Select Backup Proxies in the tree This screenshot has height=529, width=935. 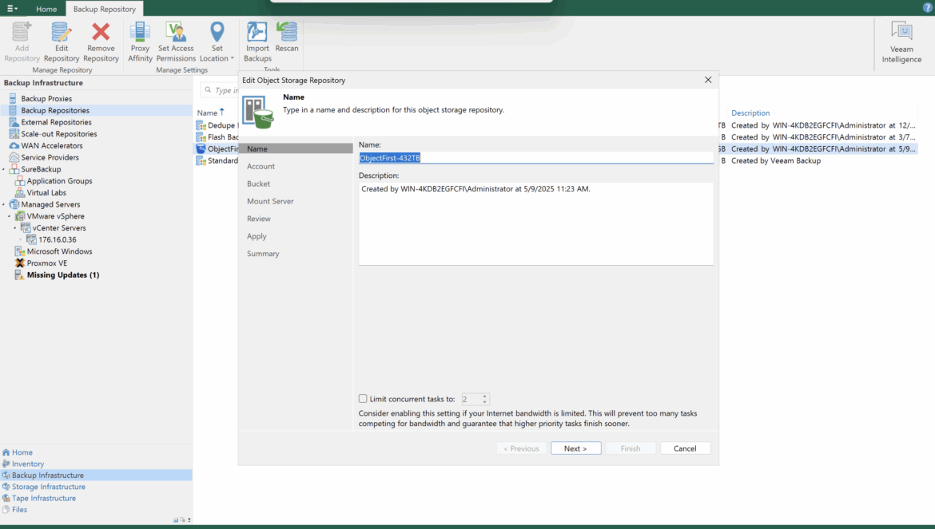point(46,99)
